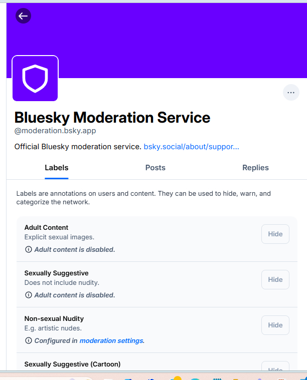Open the three-dot more options menu
The height and width of the screenshot is (380, 307).
[x=291, y=93]
